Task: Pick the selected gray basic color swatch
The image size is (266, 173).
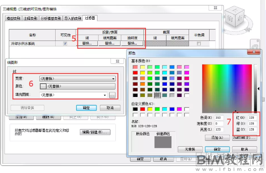Action: pyautogui.click(x=157, y=95)
